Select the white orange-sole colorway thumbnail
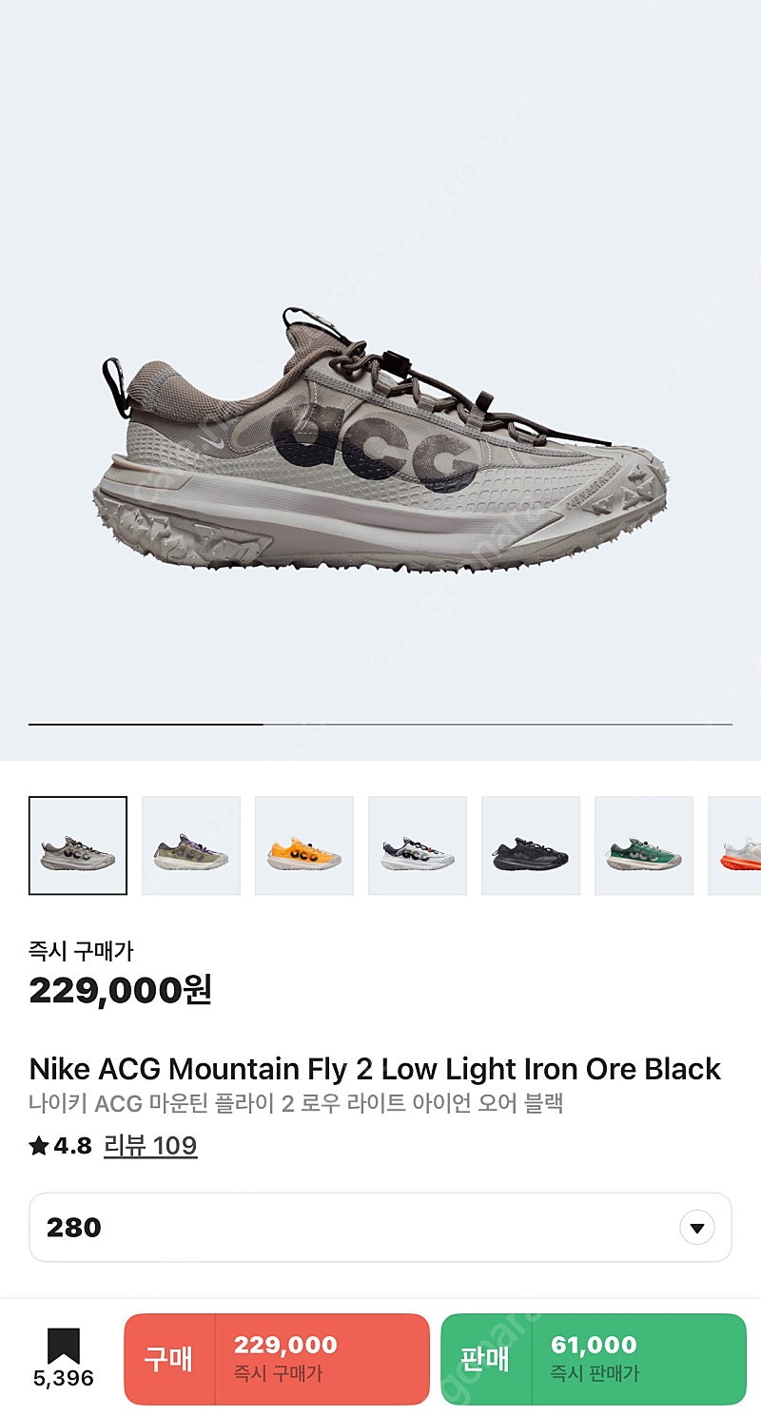 tap(735, 845)
